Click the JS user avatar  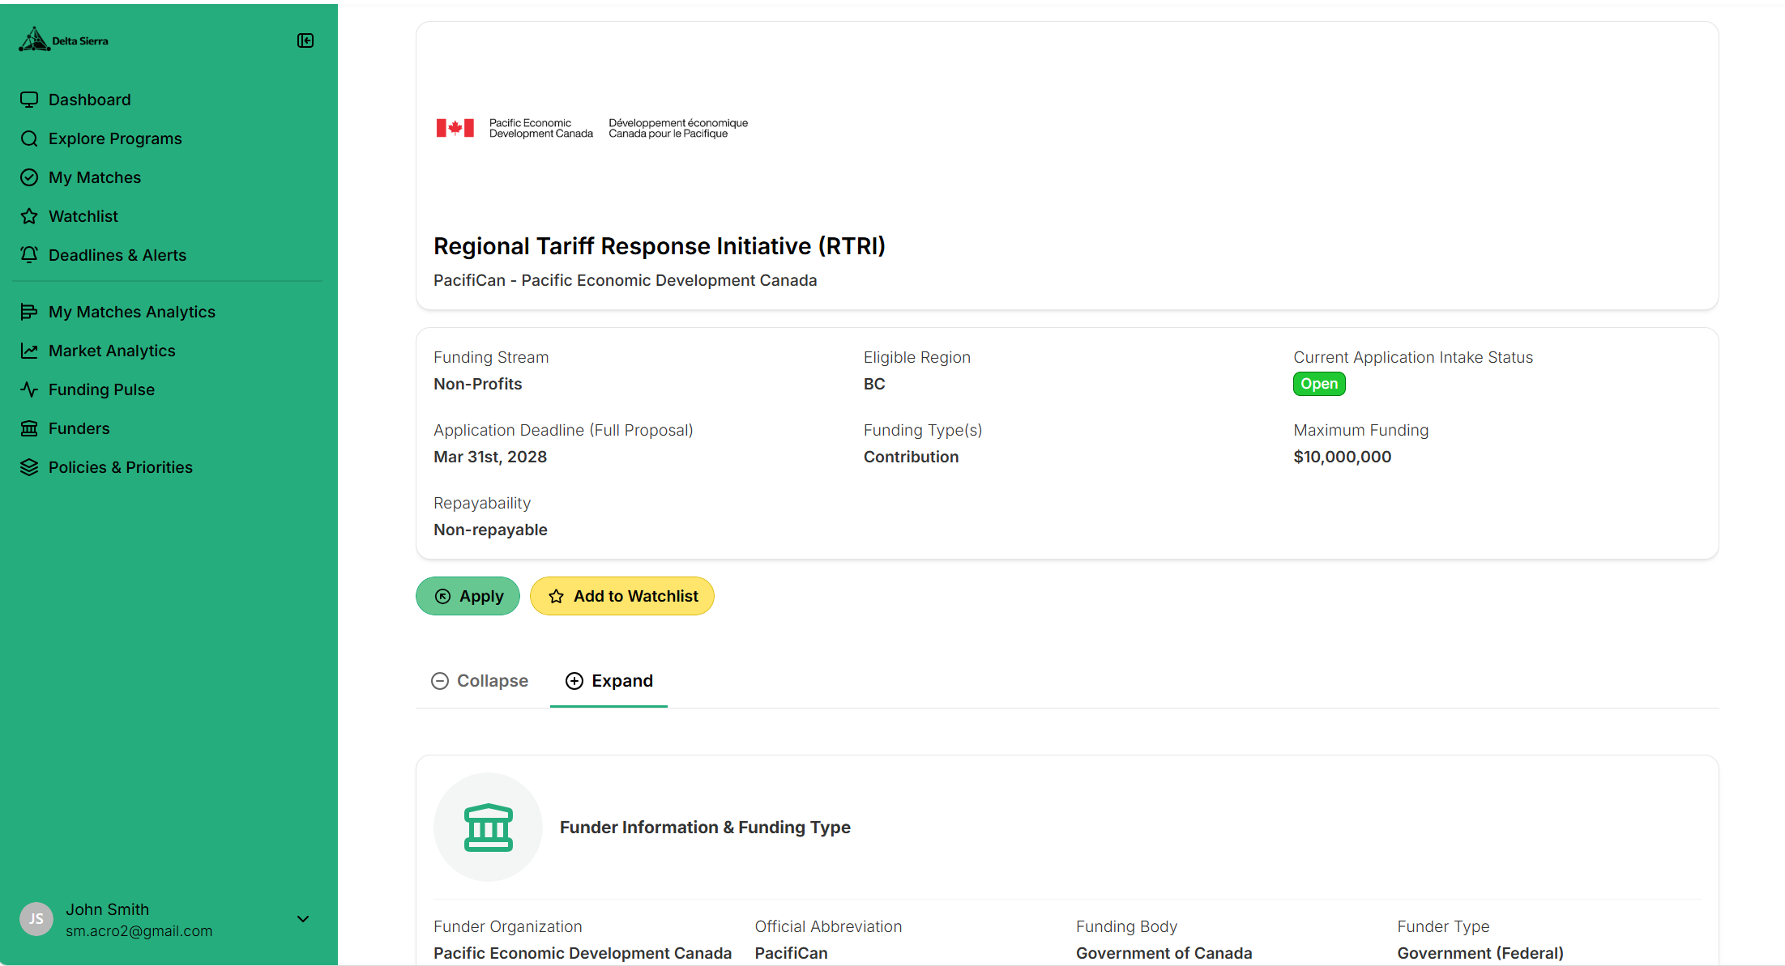36,919
